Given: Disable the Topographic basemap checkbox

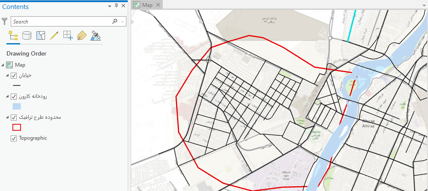Looking at the screenshot, I should coord(14,138).
